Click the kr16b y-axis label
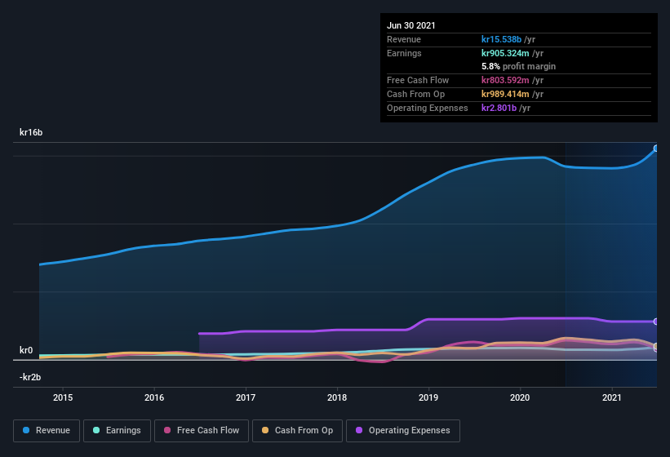Viewport: 670px width, 457px height. pyautogui.click(x=31, y=132)
